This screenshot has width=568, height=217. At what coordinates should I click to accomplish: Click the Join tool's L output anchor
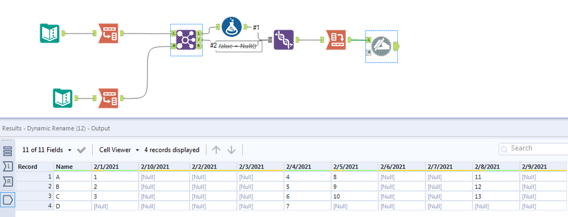199,34
